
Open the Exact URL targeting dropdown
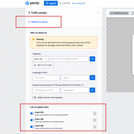pos(40,59)
